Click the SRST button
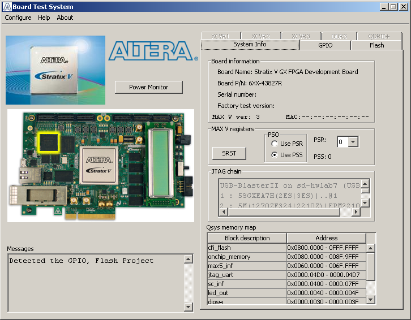Viewport: 411px width, 320px height. tap(229, 153)
